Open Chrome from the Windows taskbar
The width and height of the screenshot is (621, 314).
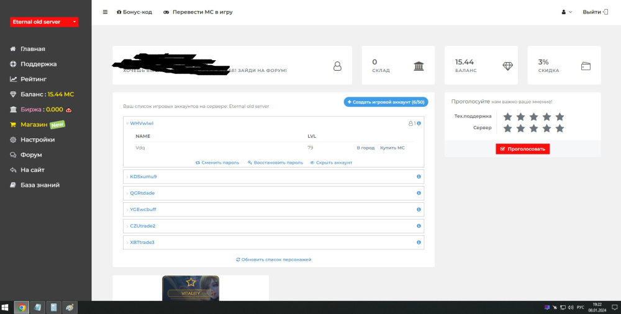point(22,307)
